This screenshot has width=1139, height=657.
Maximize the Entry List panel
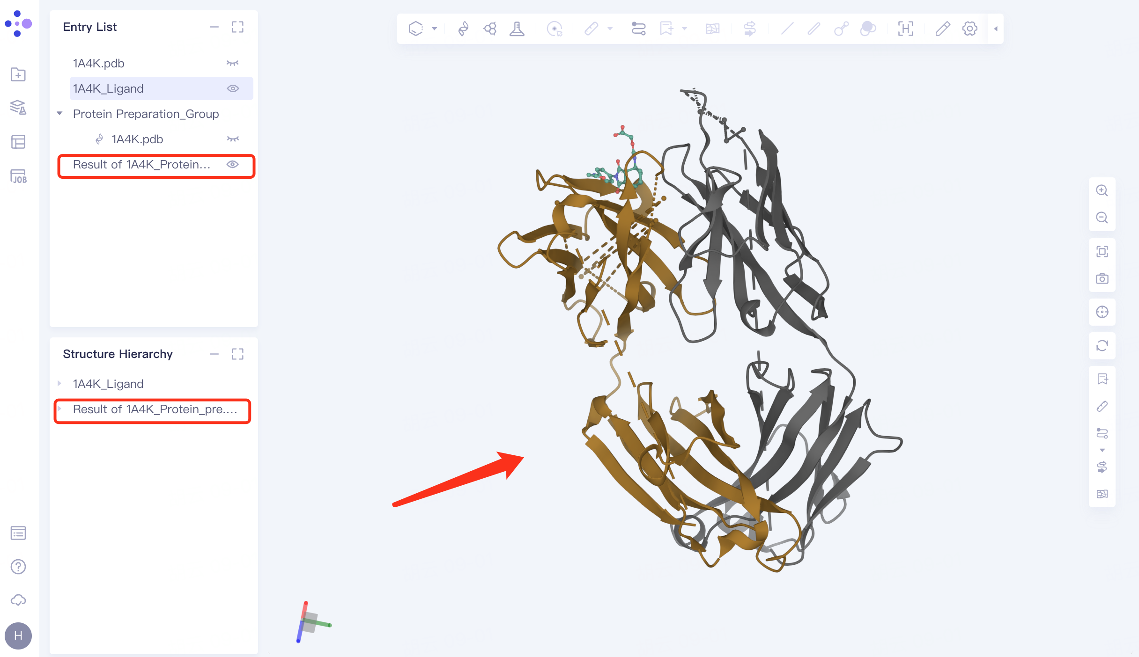(238, 27)
